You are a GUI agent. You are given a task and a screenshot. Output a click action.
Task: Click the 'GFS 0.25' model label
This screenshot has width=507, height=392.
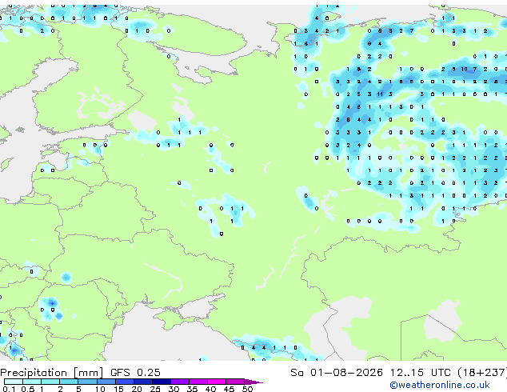pos(135,373)
